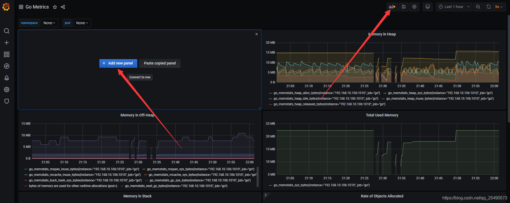Change color of heap_released_bytes series swatch

click(x=271, y=104)
